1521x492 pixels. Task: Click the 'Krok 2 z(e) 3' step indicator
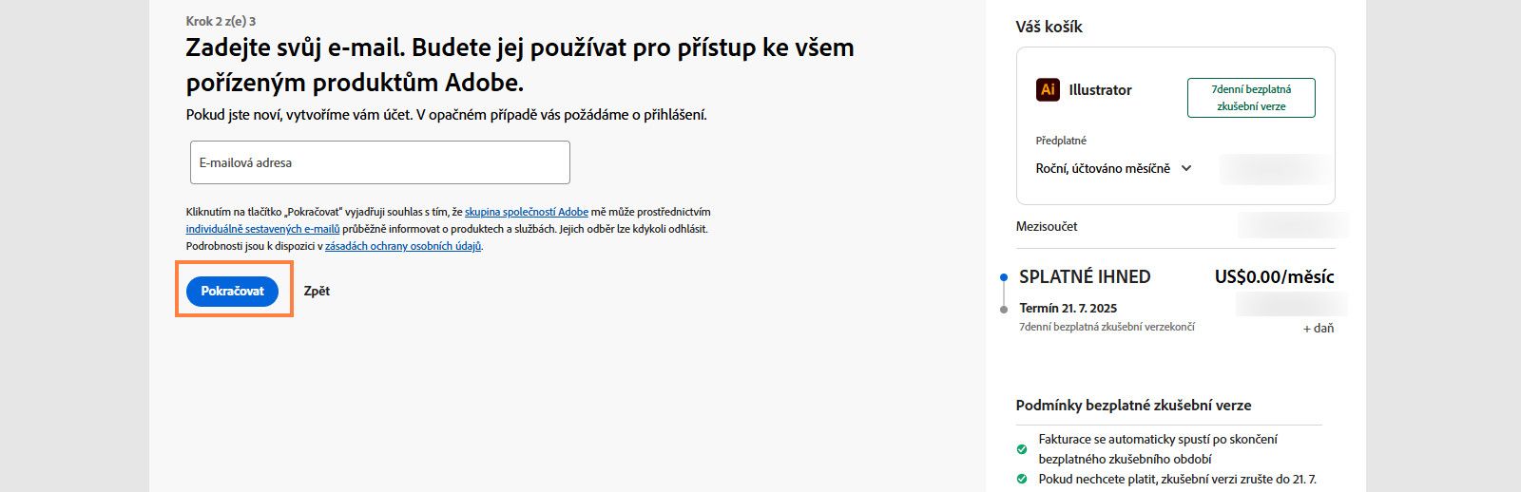[x=221, y=21]
